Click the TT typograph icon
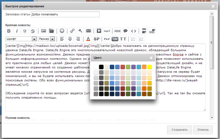The image size is (220, 139). (x=123, y=39)
